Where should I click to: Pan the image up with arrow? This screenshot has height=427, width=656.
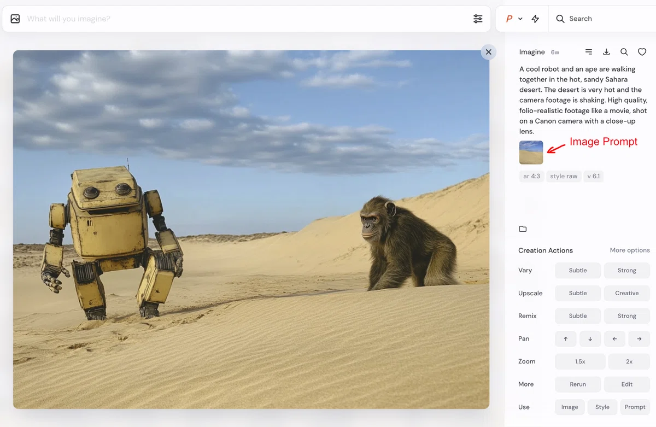[566, 339]
